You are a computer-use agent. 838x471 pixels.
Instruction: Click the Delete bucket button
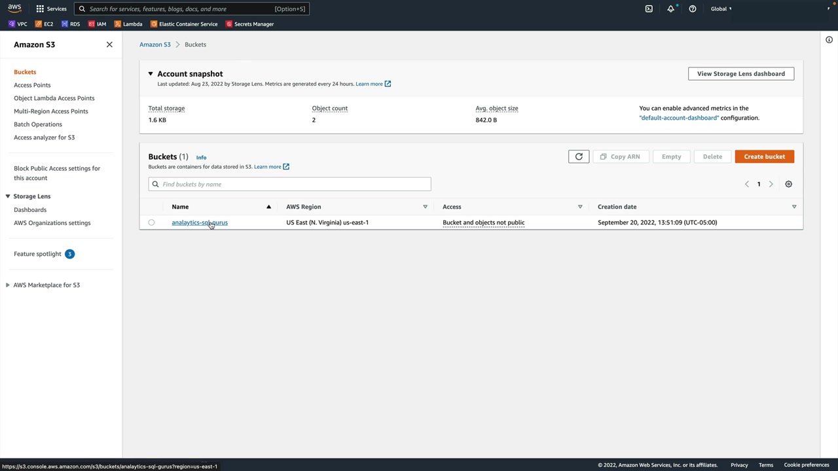pyautogui.click(x=712, y=156)
